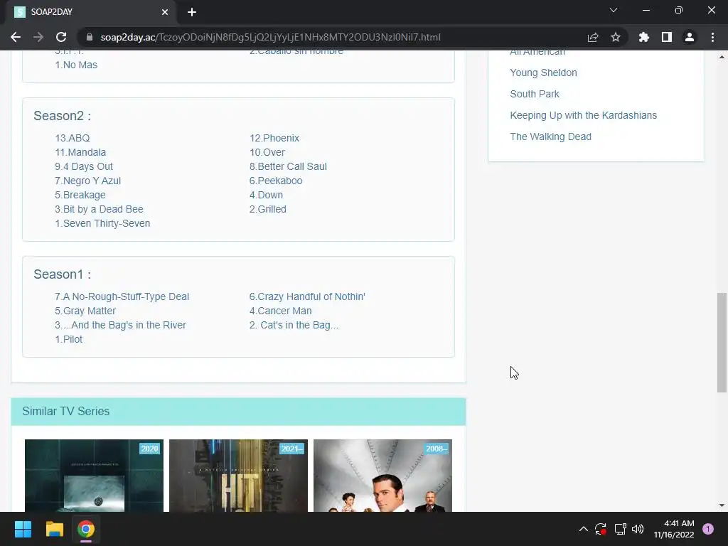This screenshot has height=546, width=728.
Task: Open episode 4.Down
Action: (266, 195)
